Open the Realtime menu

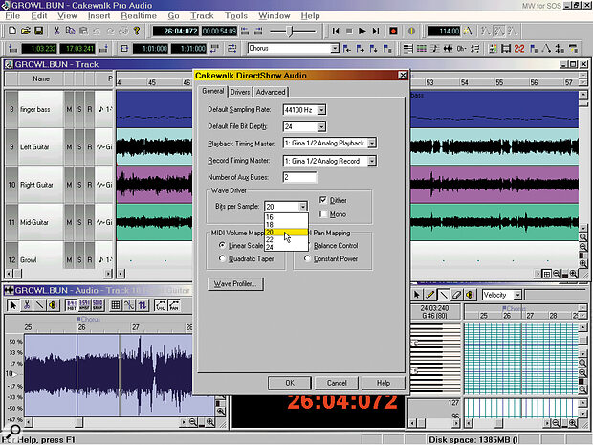click(x=139, y=16)
